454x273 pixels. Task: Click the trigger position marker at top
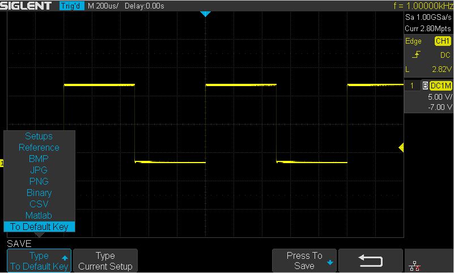point(206,14)
